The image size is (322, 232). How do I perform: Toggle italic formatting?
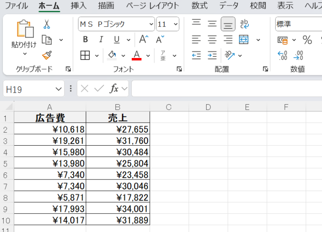click(101, 39)
